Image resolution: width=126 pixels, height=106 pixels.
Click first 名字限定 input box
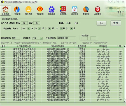(85, 38)
